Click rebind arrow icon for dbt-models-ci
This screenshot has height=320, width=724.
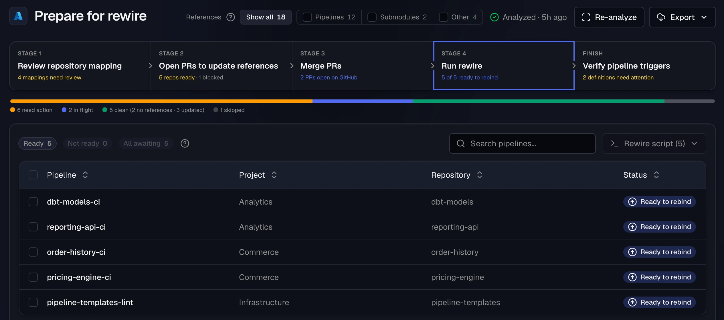tap(632, 202)
